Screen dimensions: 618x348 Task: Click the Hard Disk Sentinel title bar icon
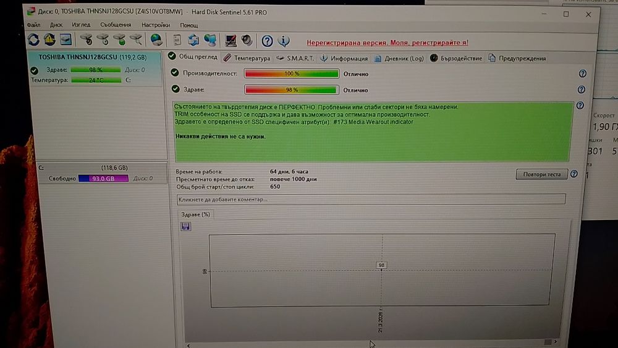[31, 11]
